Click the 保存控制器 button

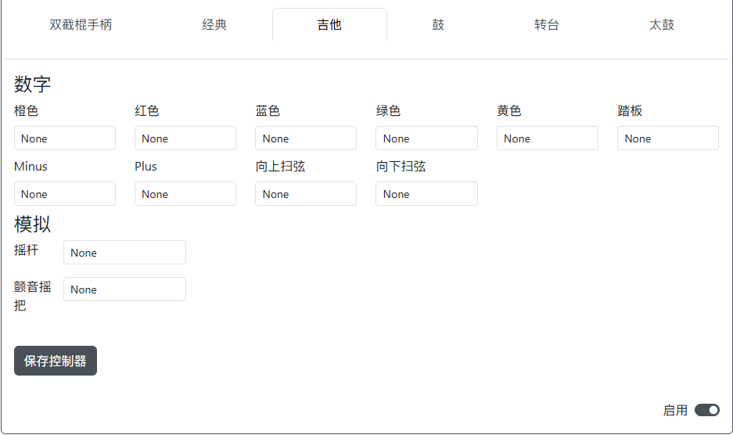pos(56,361)
